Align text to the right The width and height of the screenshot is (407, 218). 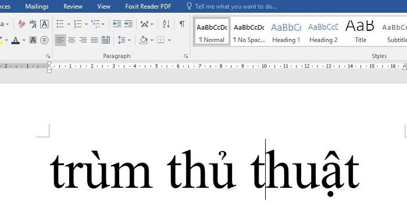[x=83, y=40]
